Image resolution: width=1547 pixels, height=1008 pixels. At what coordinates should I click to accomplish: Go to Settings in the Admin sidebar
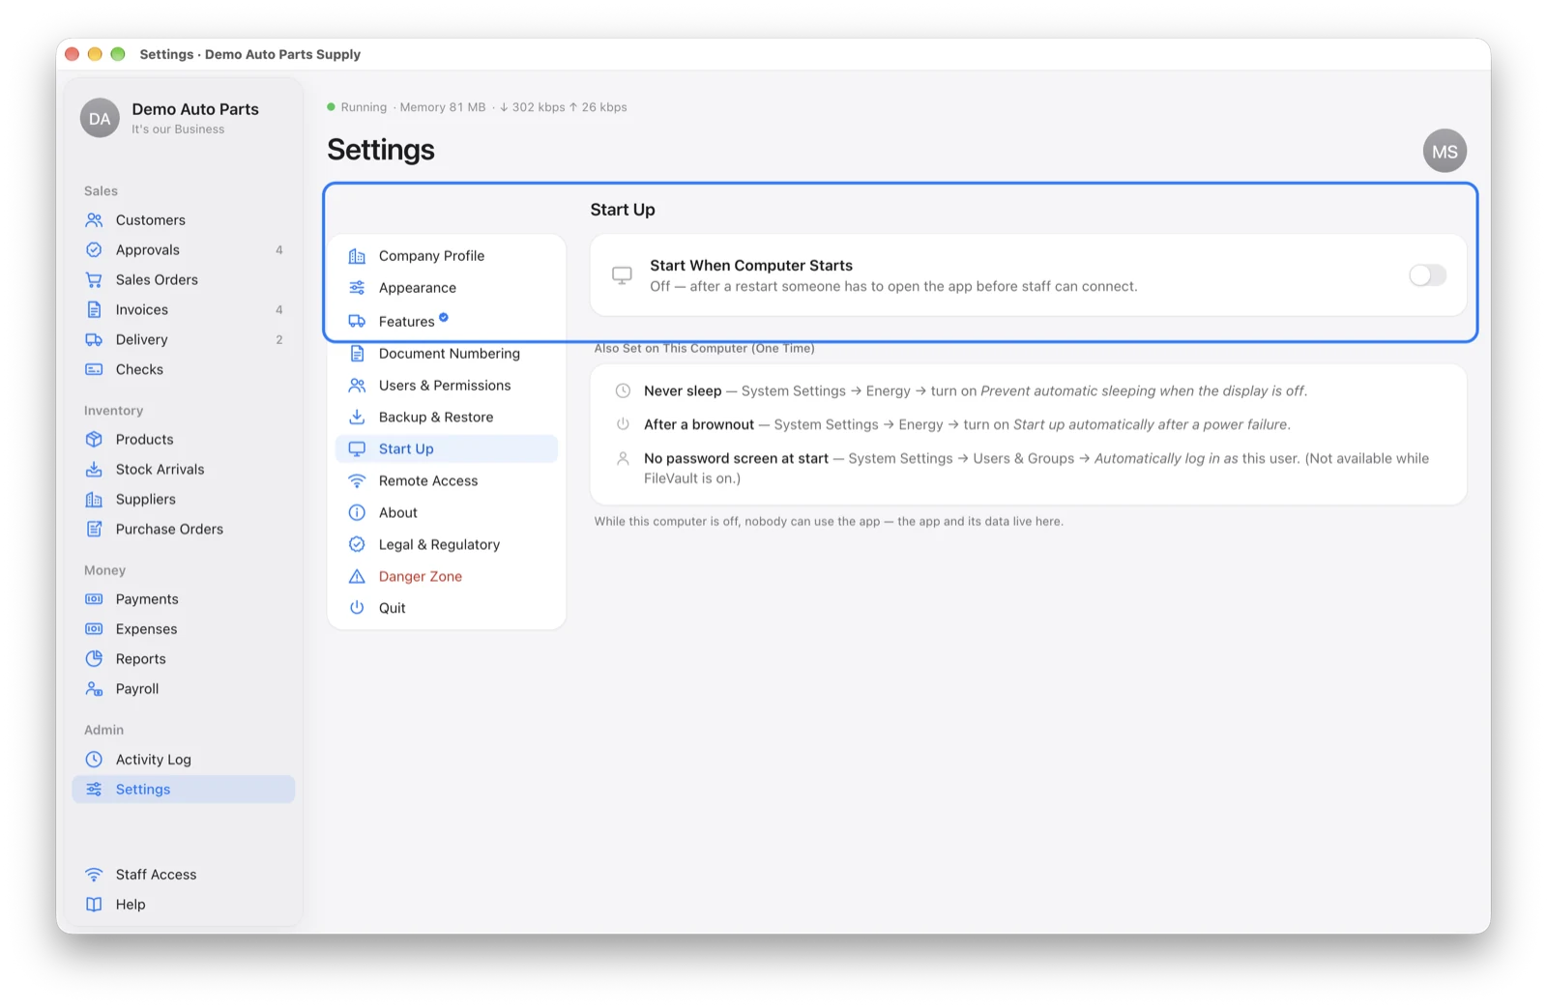click(184, 790)
